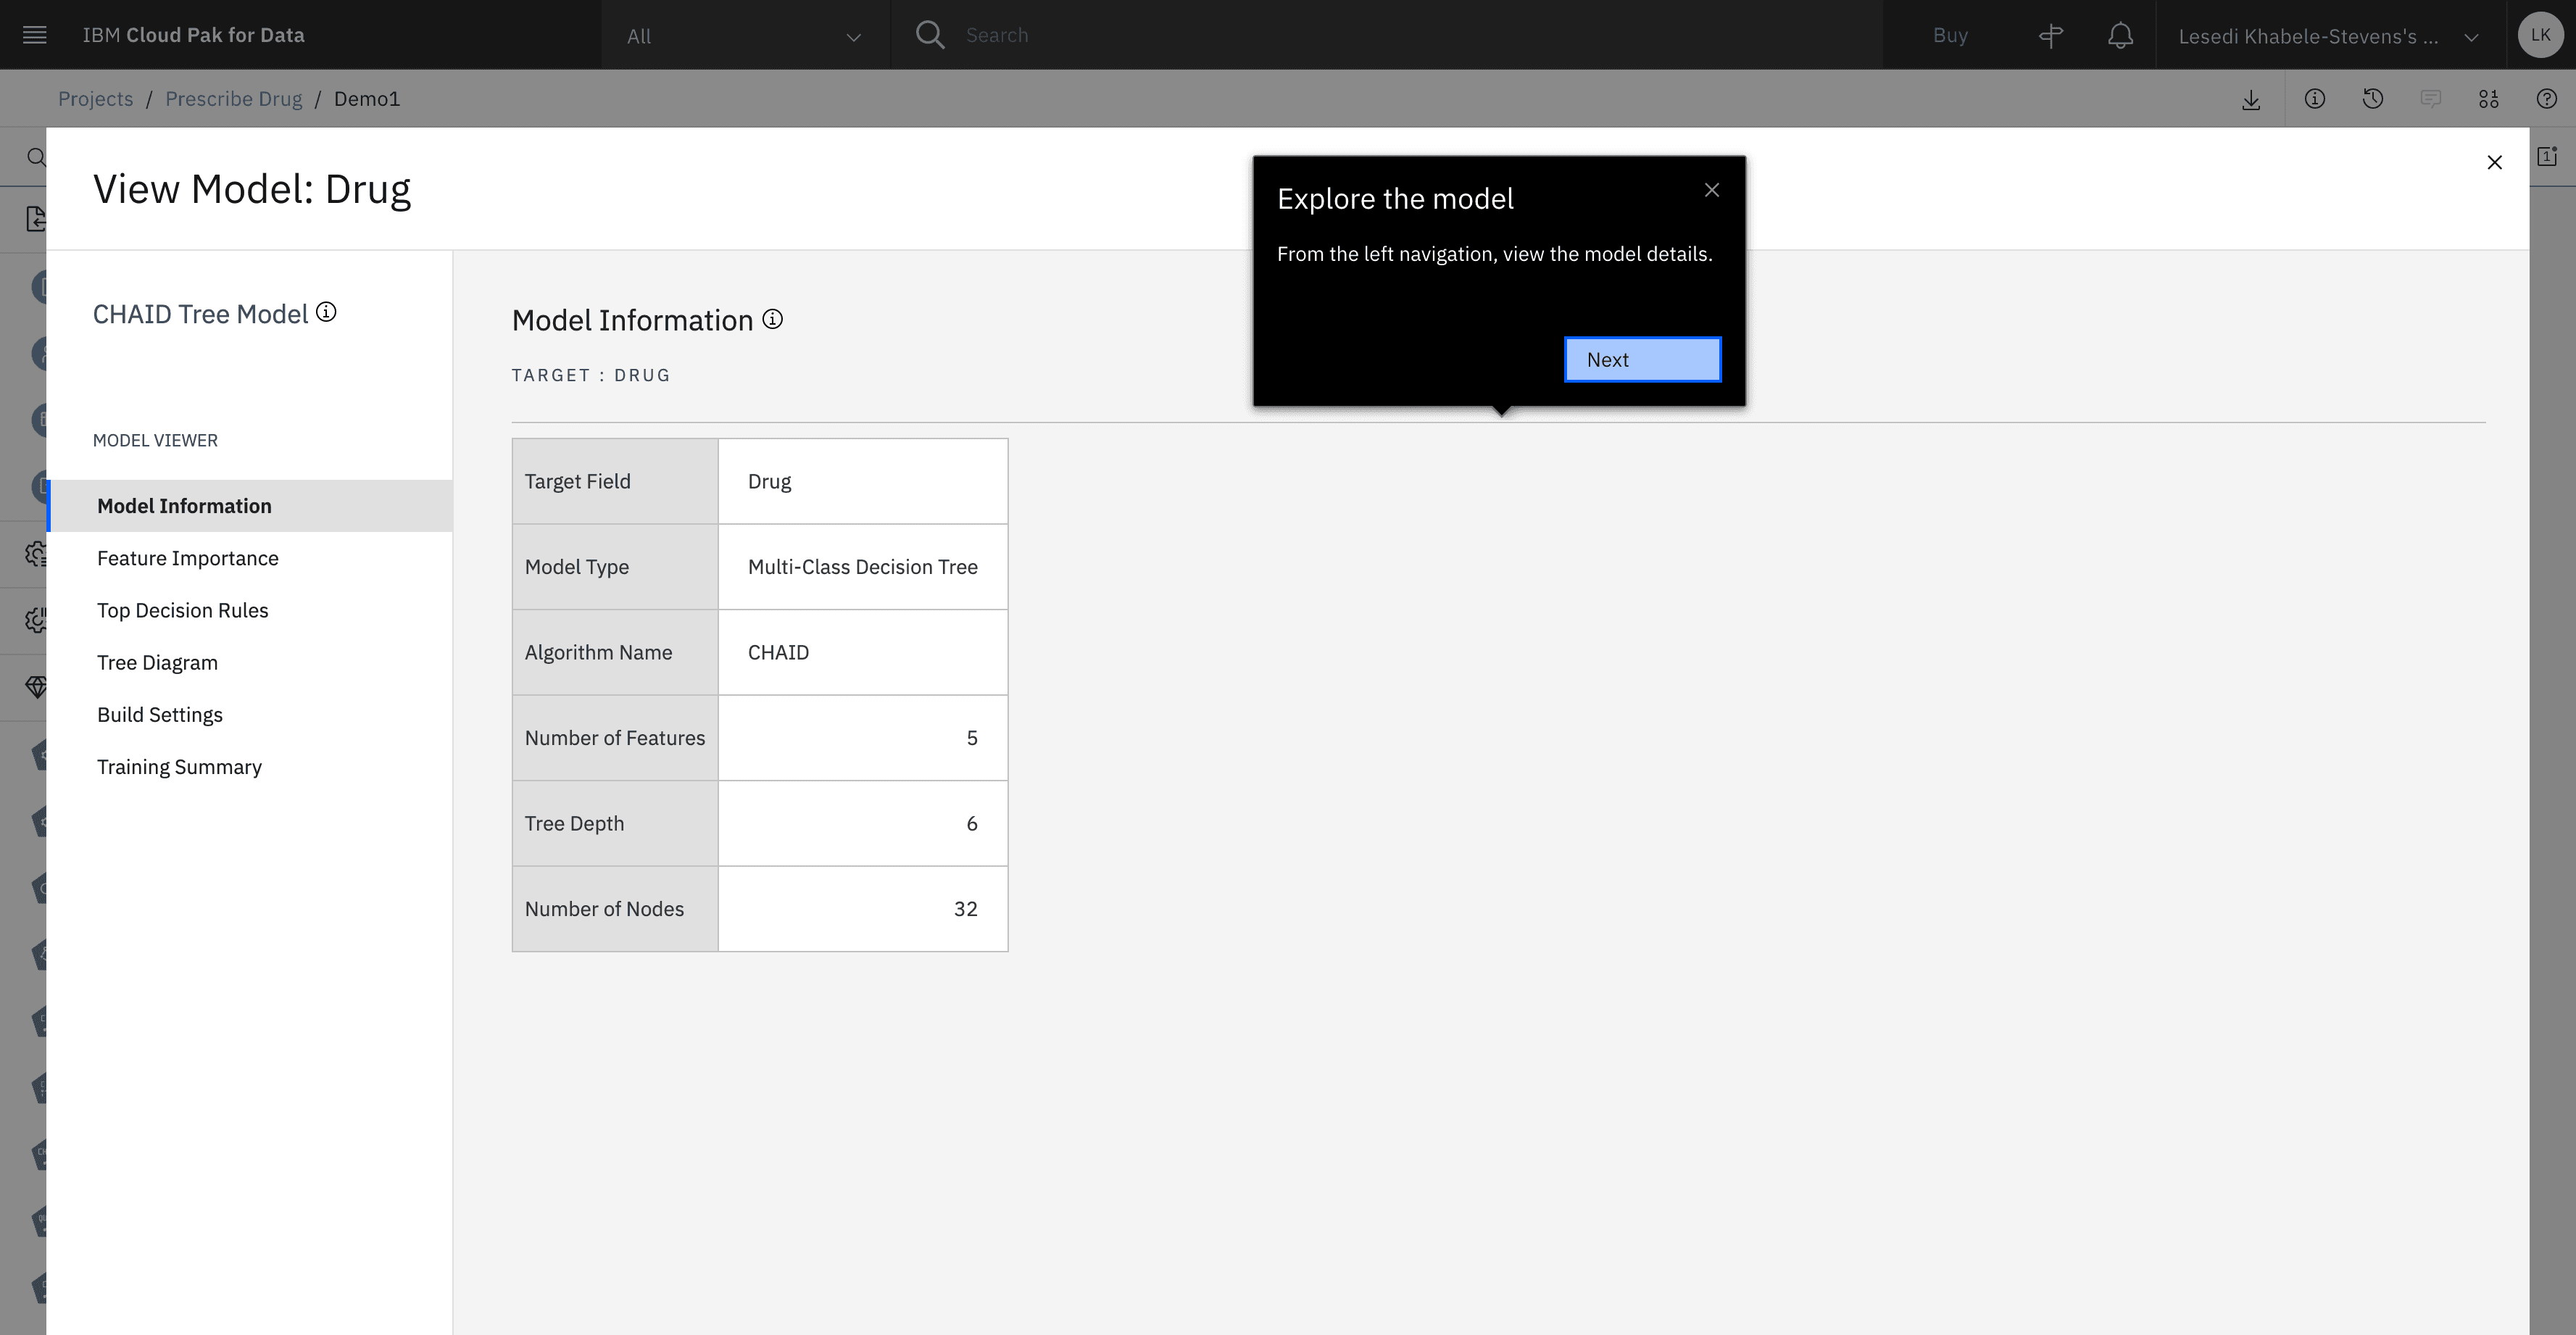Open the Training Summary section
The width and height of the screenshot is (2576, 1335).
coord(179,767)
